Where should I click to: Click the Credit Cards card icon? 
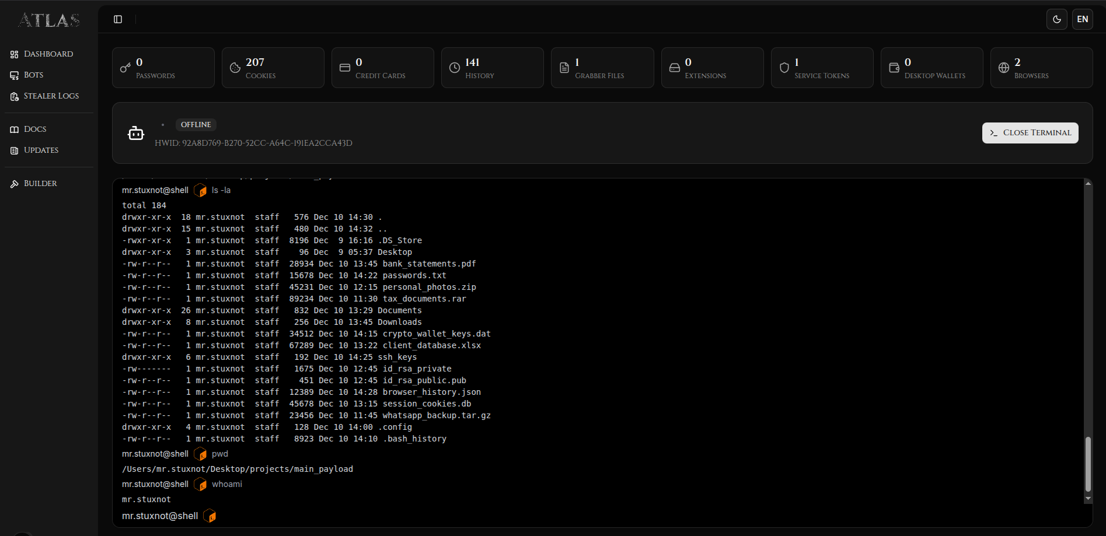345,68
